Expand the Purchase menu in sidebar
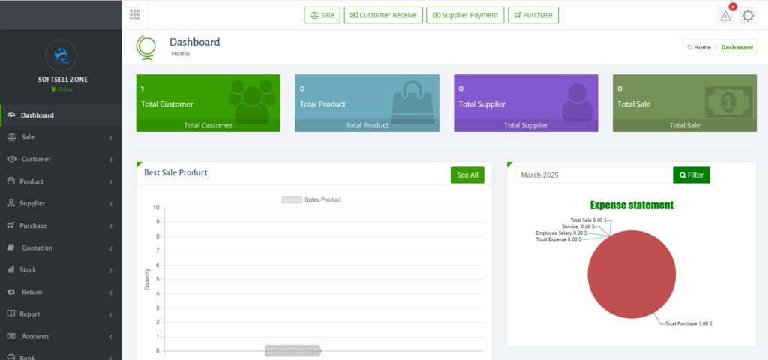The width and height of the screenshot is (768, 360). [61, 226]
